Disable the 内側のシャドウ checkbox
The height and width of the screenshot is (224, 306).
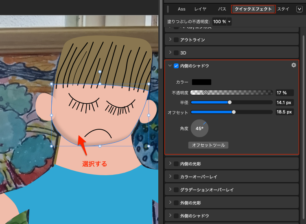pos(176,66)
